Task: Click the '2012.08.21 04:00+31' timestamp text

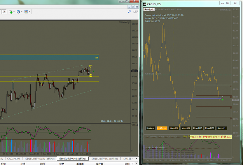Action: (x=112, y=121)
